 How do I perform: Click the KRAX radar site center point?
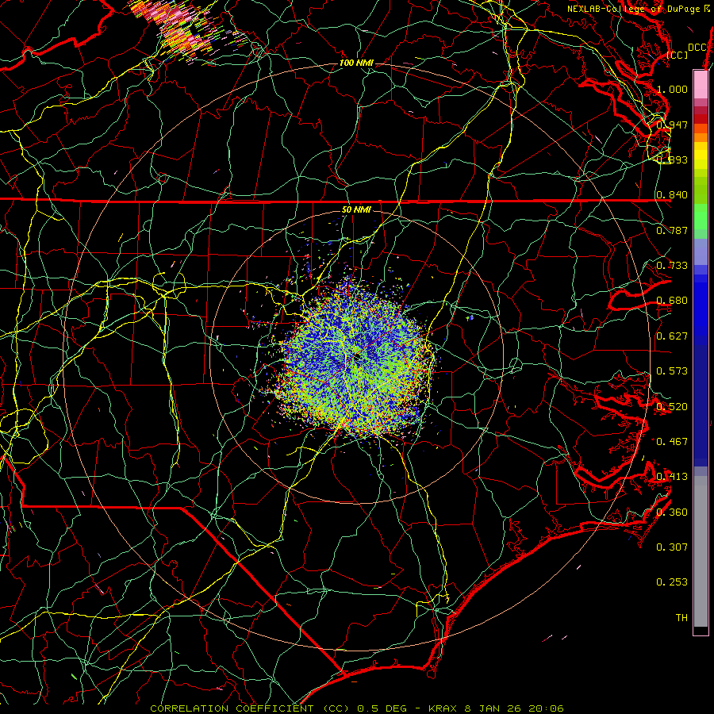click(x=356, y=357)
